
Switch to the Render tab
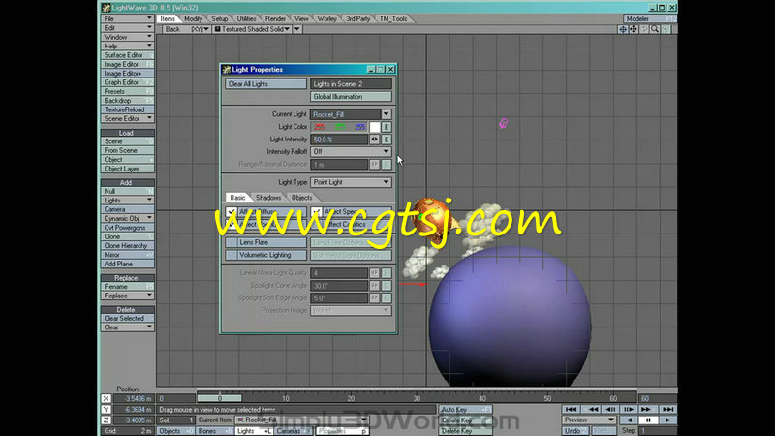(275, 18)
